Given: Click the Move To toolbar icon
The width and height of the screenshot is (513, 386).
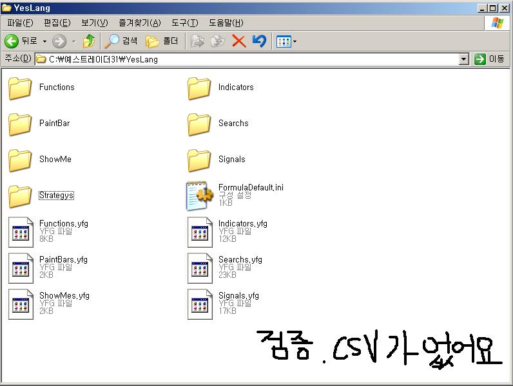Looking at the screenshot, I should [197, 41].
